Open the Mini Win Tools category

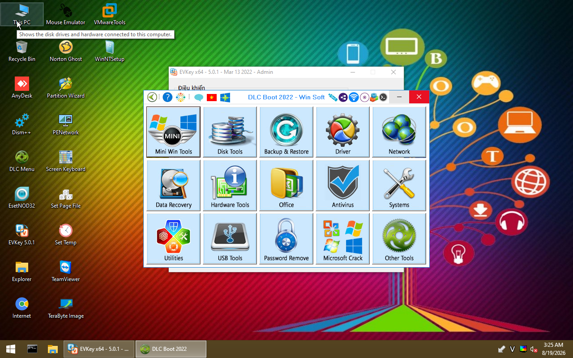[173, 132]
